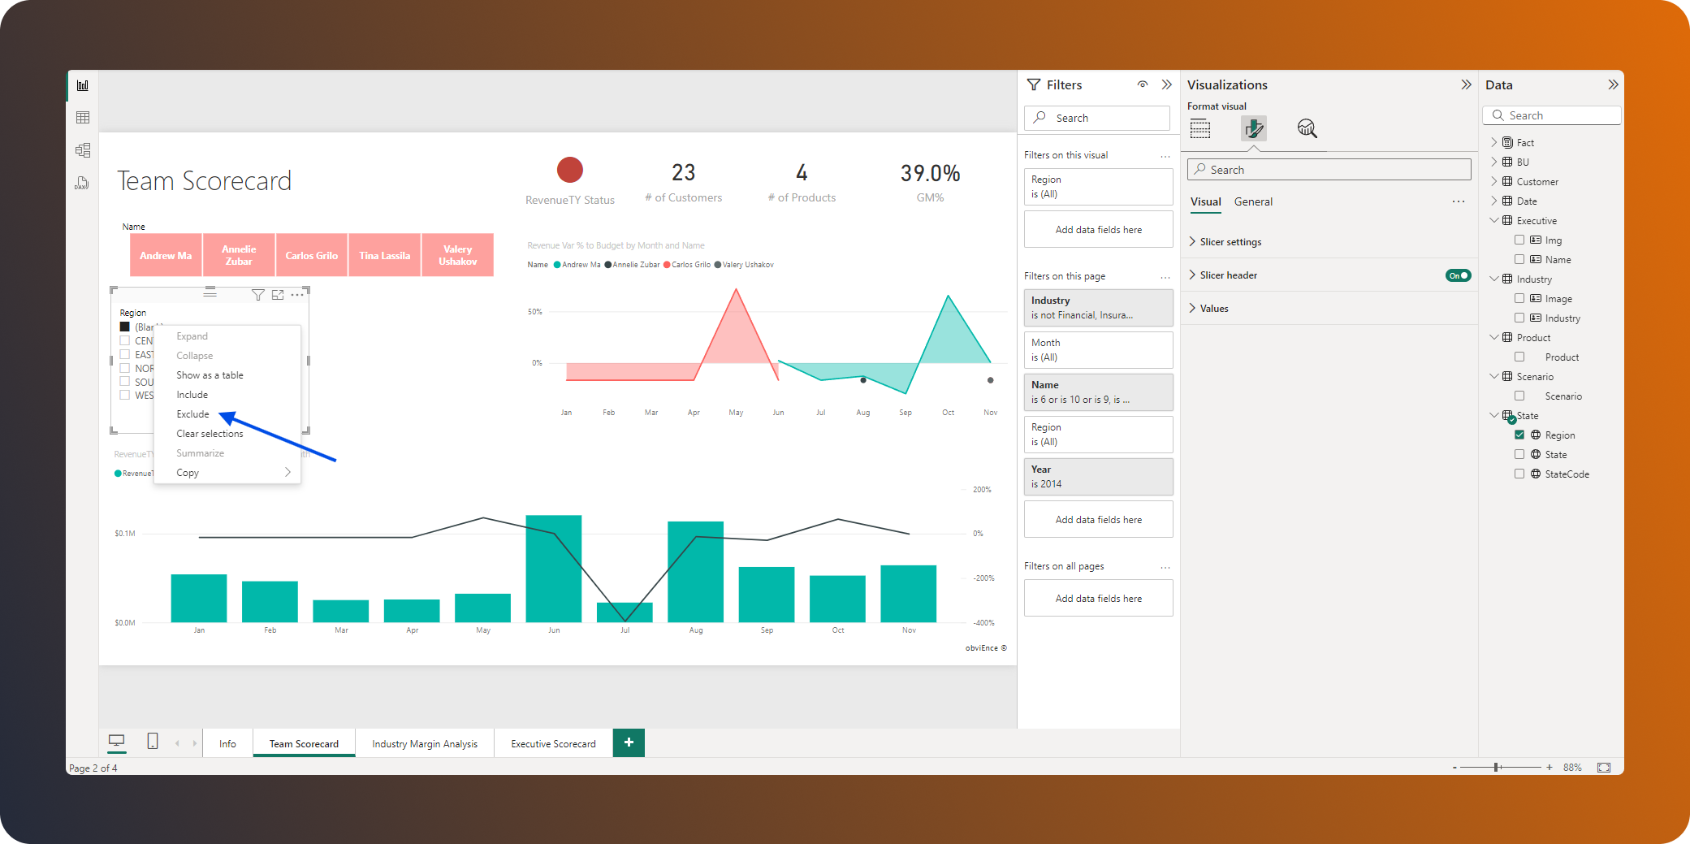Select the Report view icon
Image resolution: width=1690 pixels, height=844 pixels.
click(82, 84)
